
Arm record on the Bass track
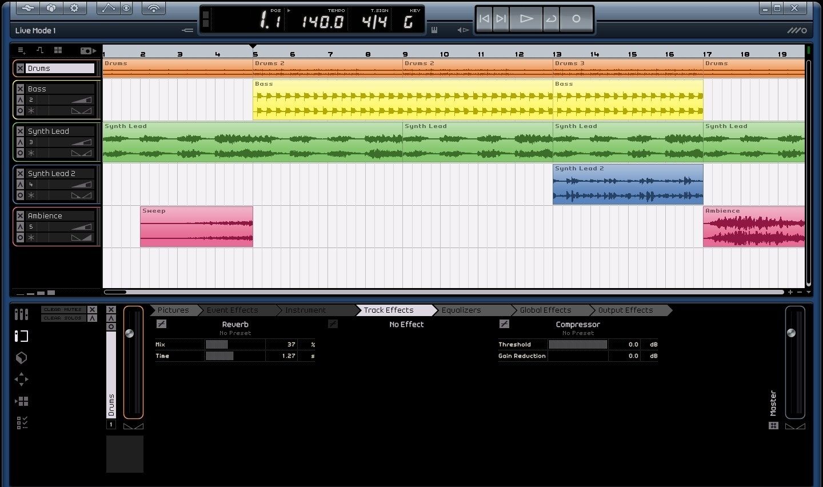tap(20, 110)
